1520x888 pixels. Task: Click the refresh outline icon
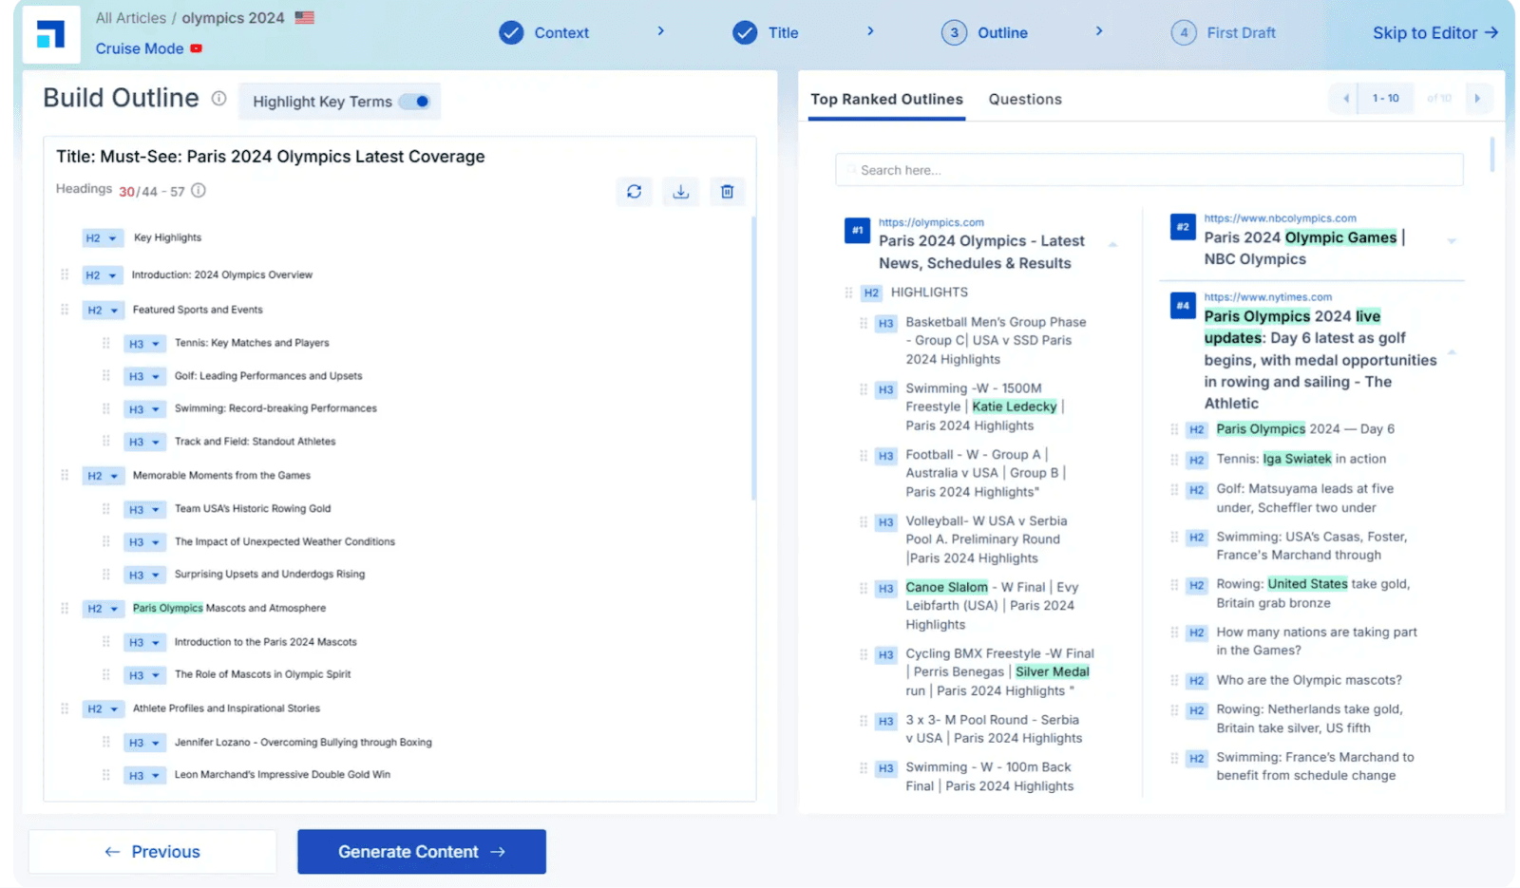tap(634, 192)
